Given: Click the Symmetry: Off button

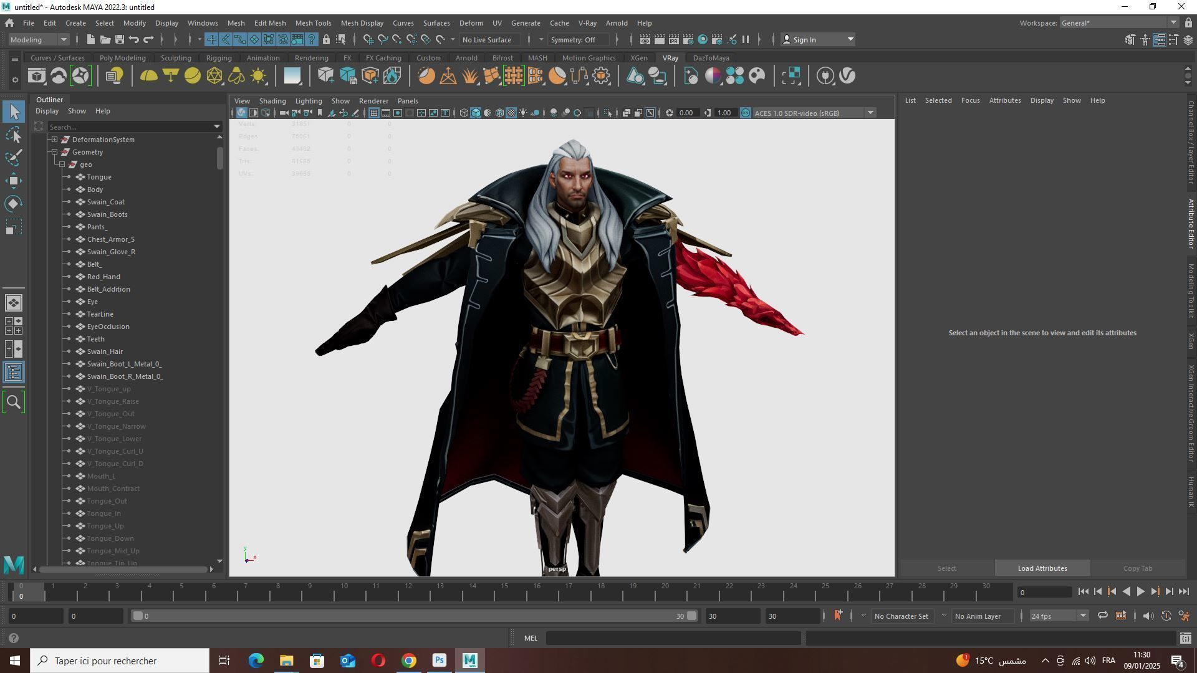Looking at the screenshot, I should point(579,40).
